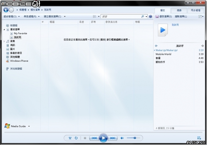207x145 pixels.
Task: Open the My Favorite playlist
Action: point(20,33)
